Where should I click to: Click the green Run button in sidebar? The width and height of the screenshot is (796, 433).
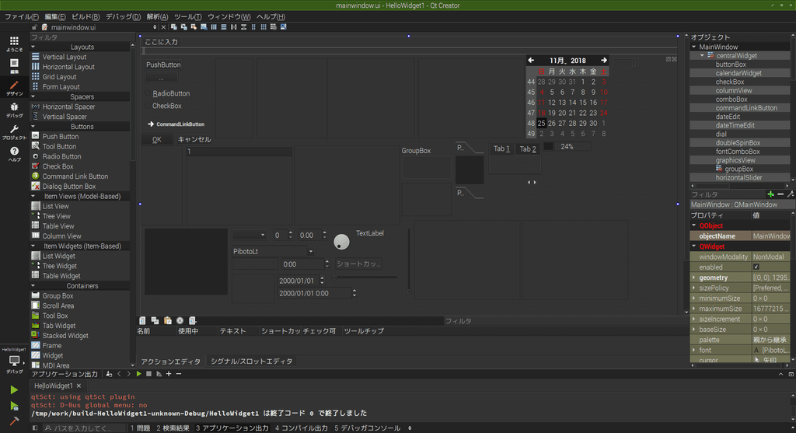[14, 389]
